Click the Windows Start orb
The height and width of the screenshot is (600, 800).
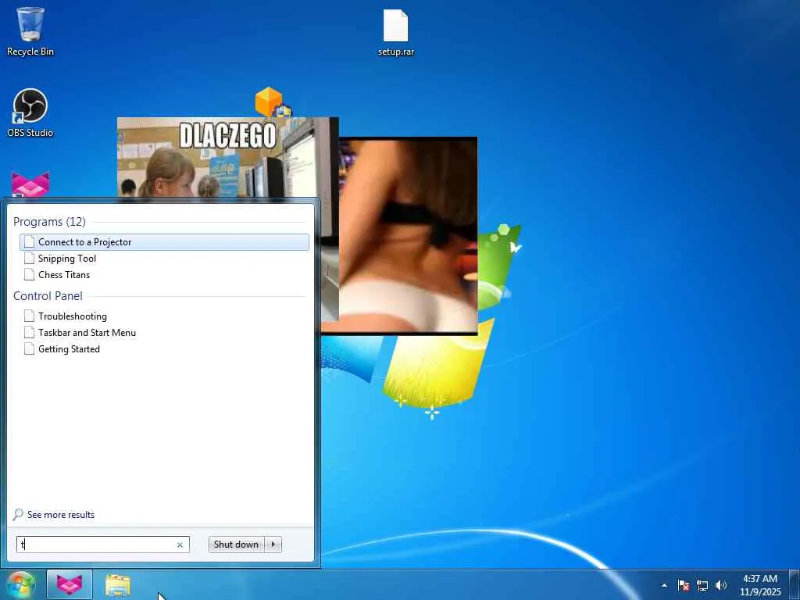20,584
